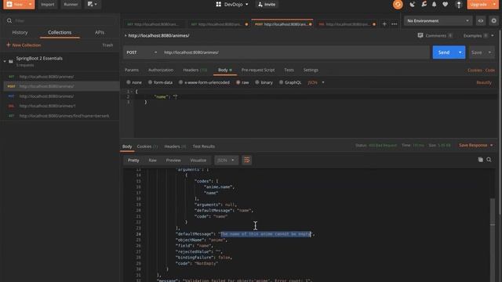Click the sync status icon

398,5
